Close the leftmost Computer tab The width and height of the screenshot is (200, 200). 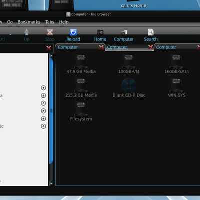(101, 47)
